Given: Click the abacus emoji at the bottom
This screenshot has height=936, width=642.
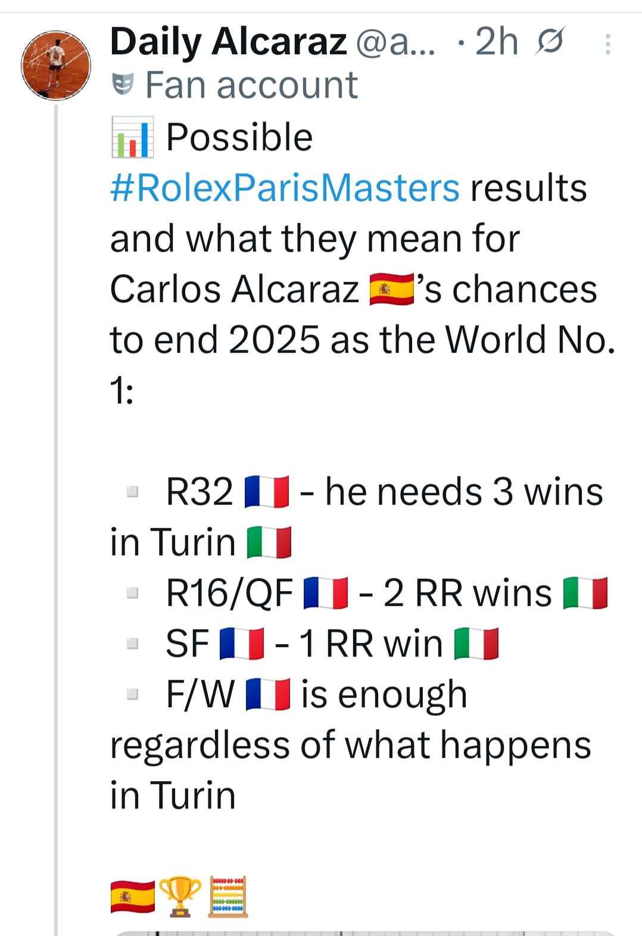Looking at the screenshot, I should pos(228,897).
